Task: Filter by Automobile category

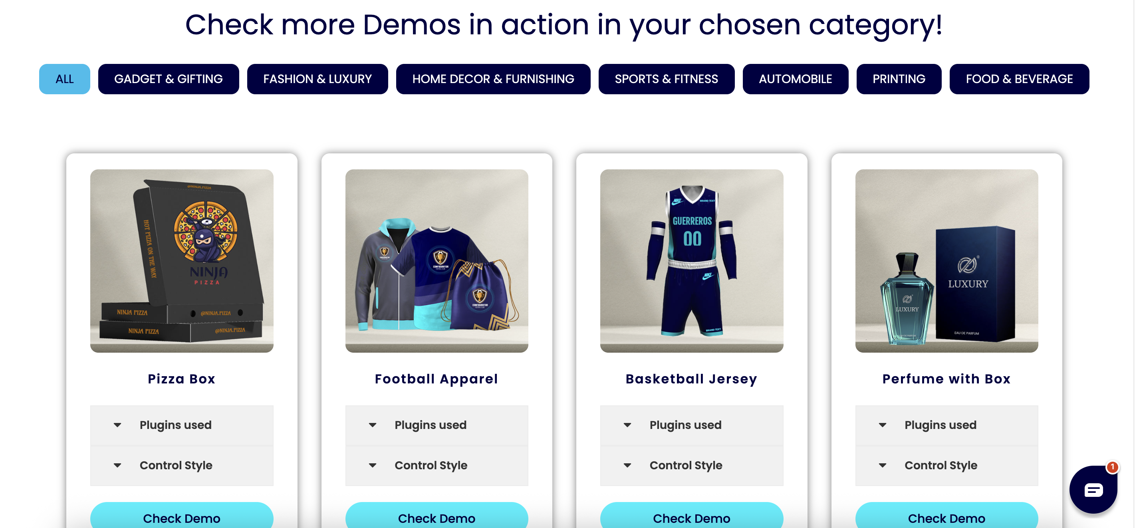Action: 795,79
